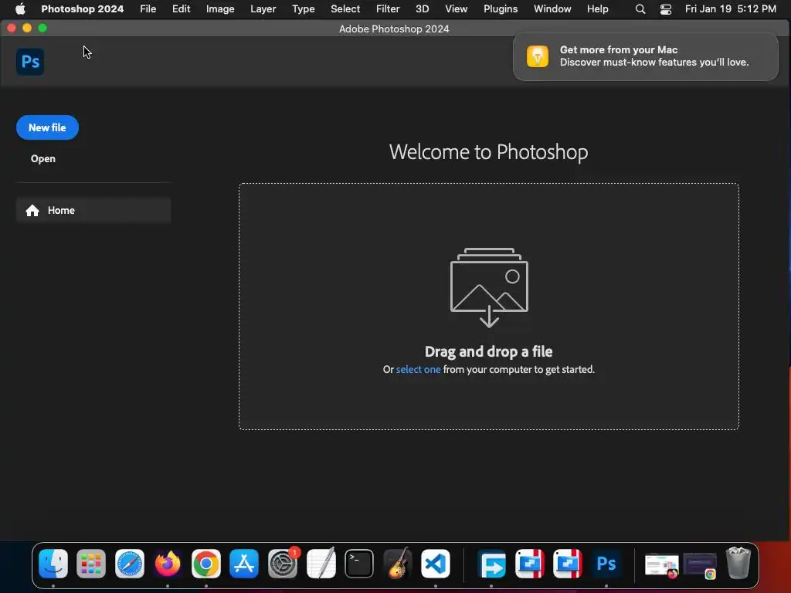This screenshot has width=791, height=593.
Task: Open the App Store from the dock
Action: click(244, 563)
